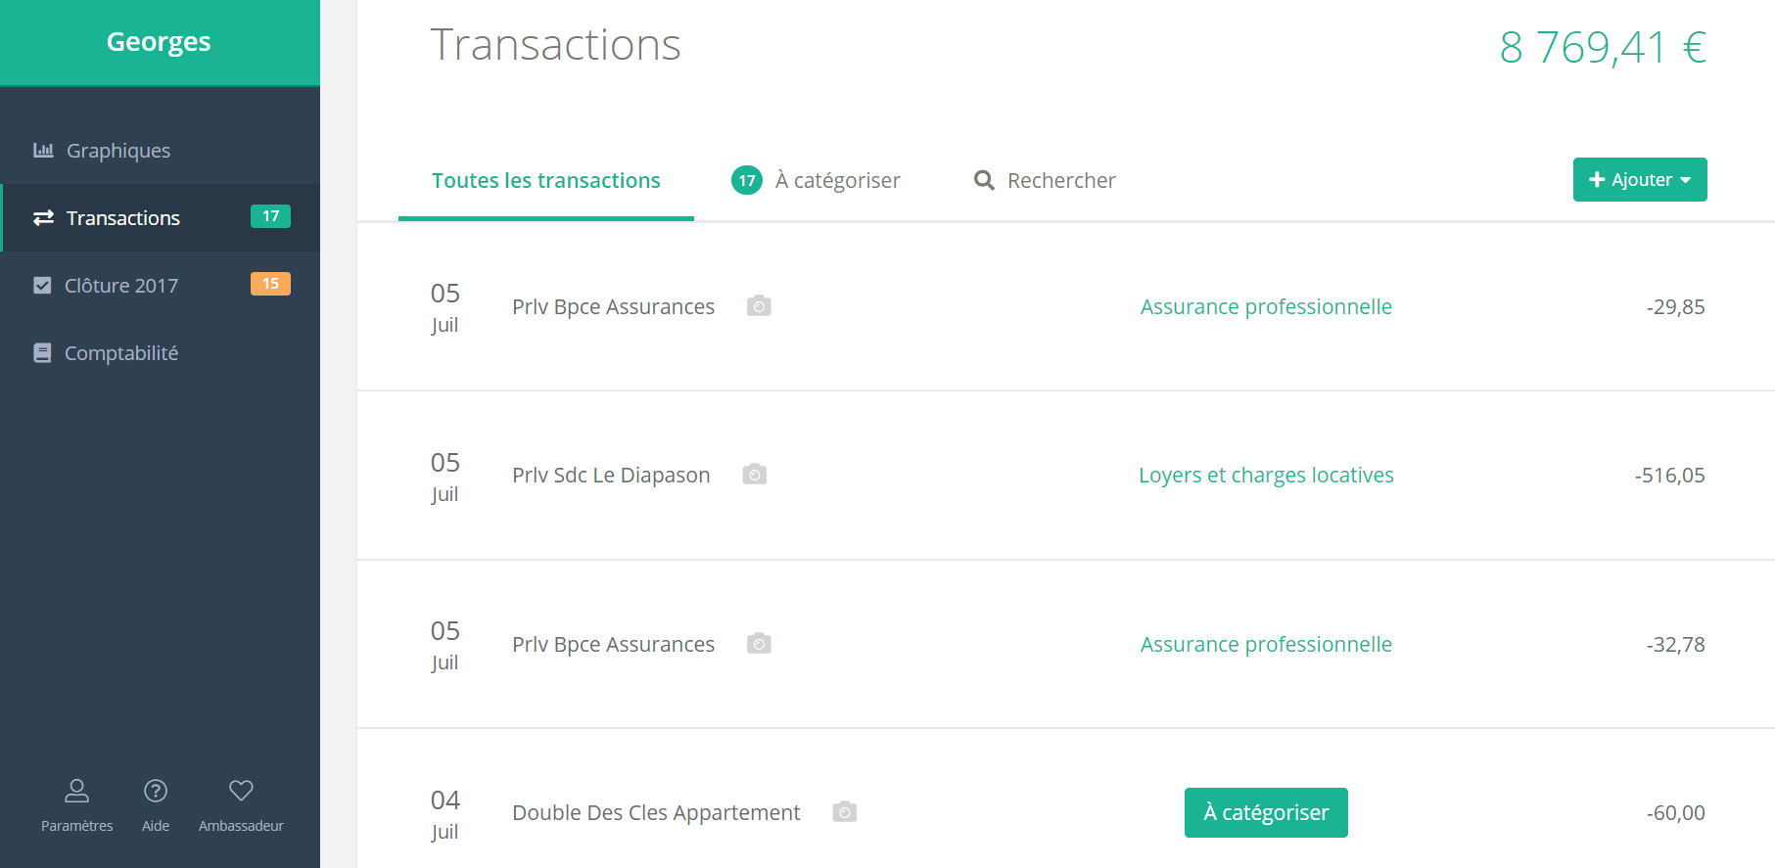Open the Ajouter dropdown button
Screen dimensions: 1775x868
[1640, 180]
